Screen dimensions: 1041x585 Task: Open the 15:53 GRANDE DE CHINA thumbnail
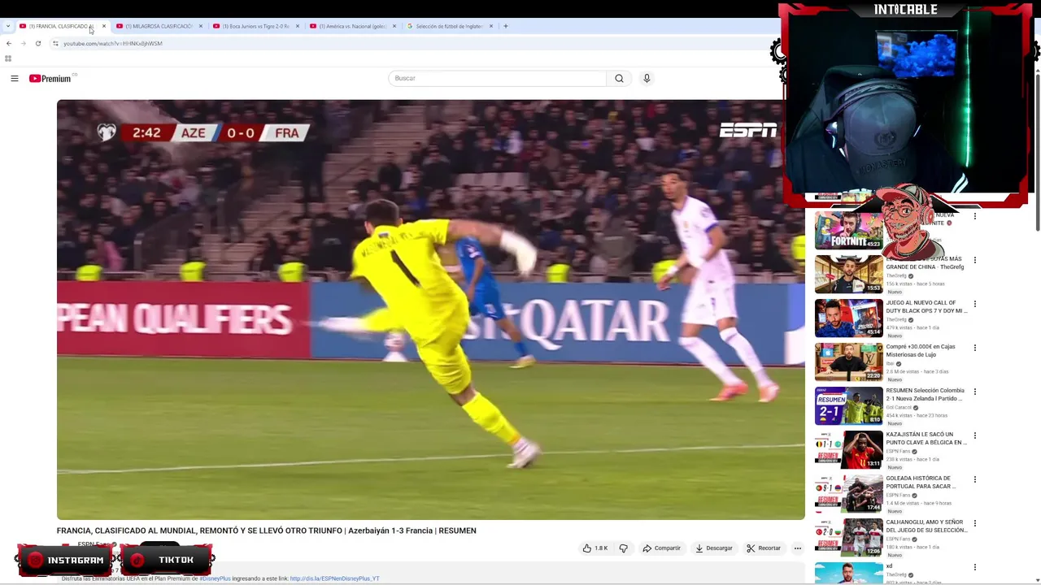848,274
